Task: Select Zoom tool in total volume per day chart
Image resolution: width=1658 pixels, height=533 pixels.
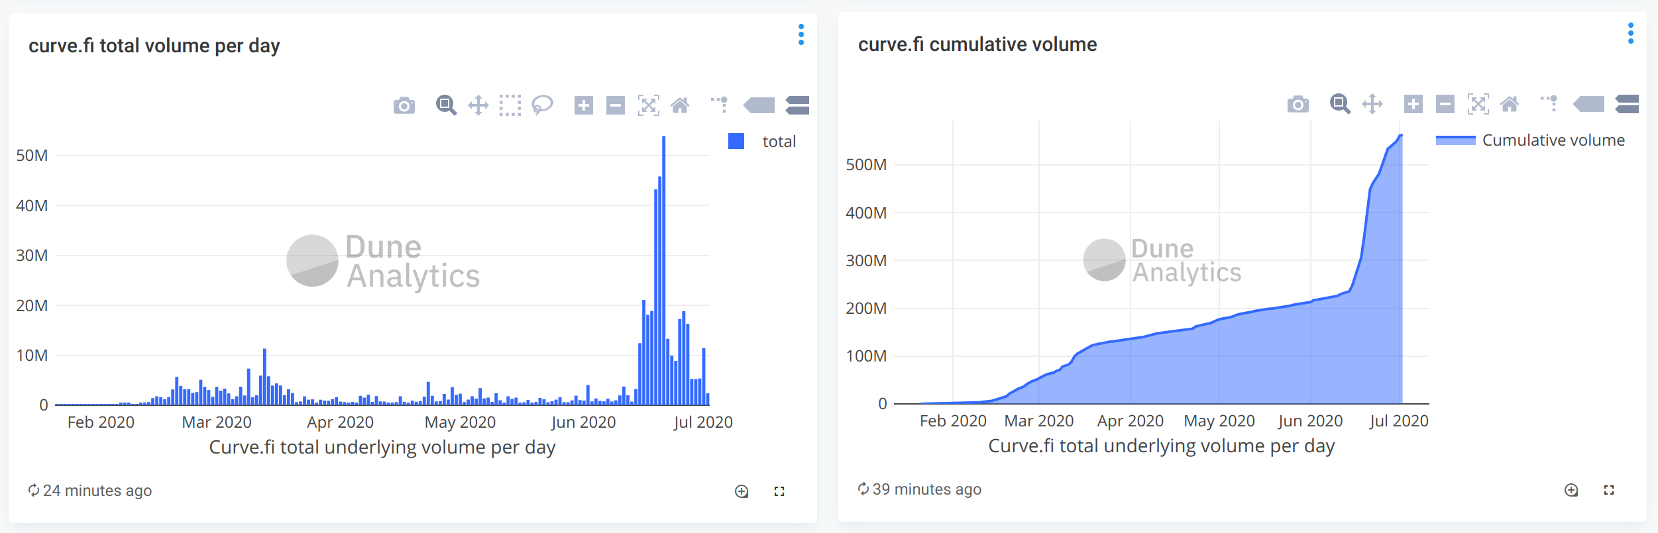Action: [x=446, y=105]
